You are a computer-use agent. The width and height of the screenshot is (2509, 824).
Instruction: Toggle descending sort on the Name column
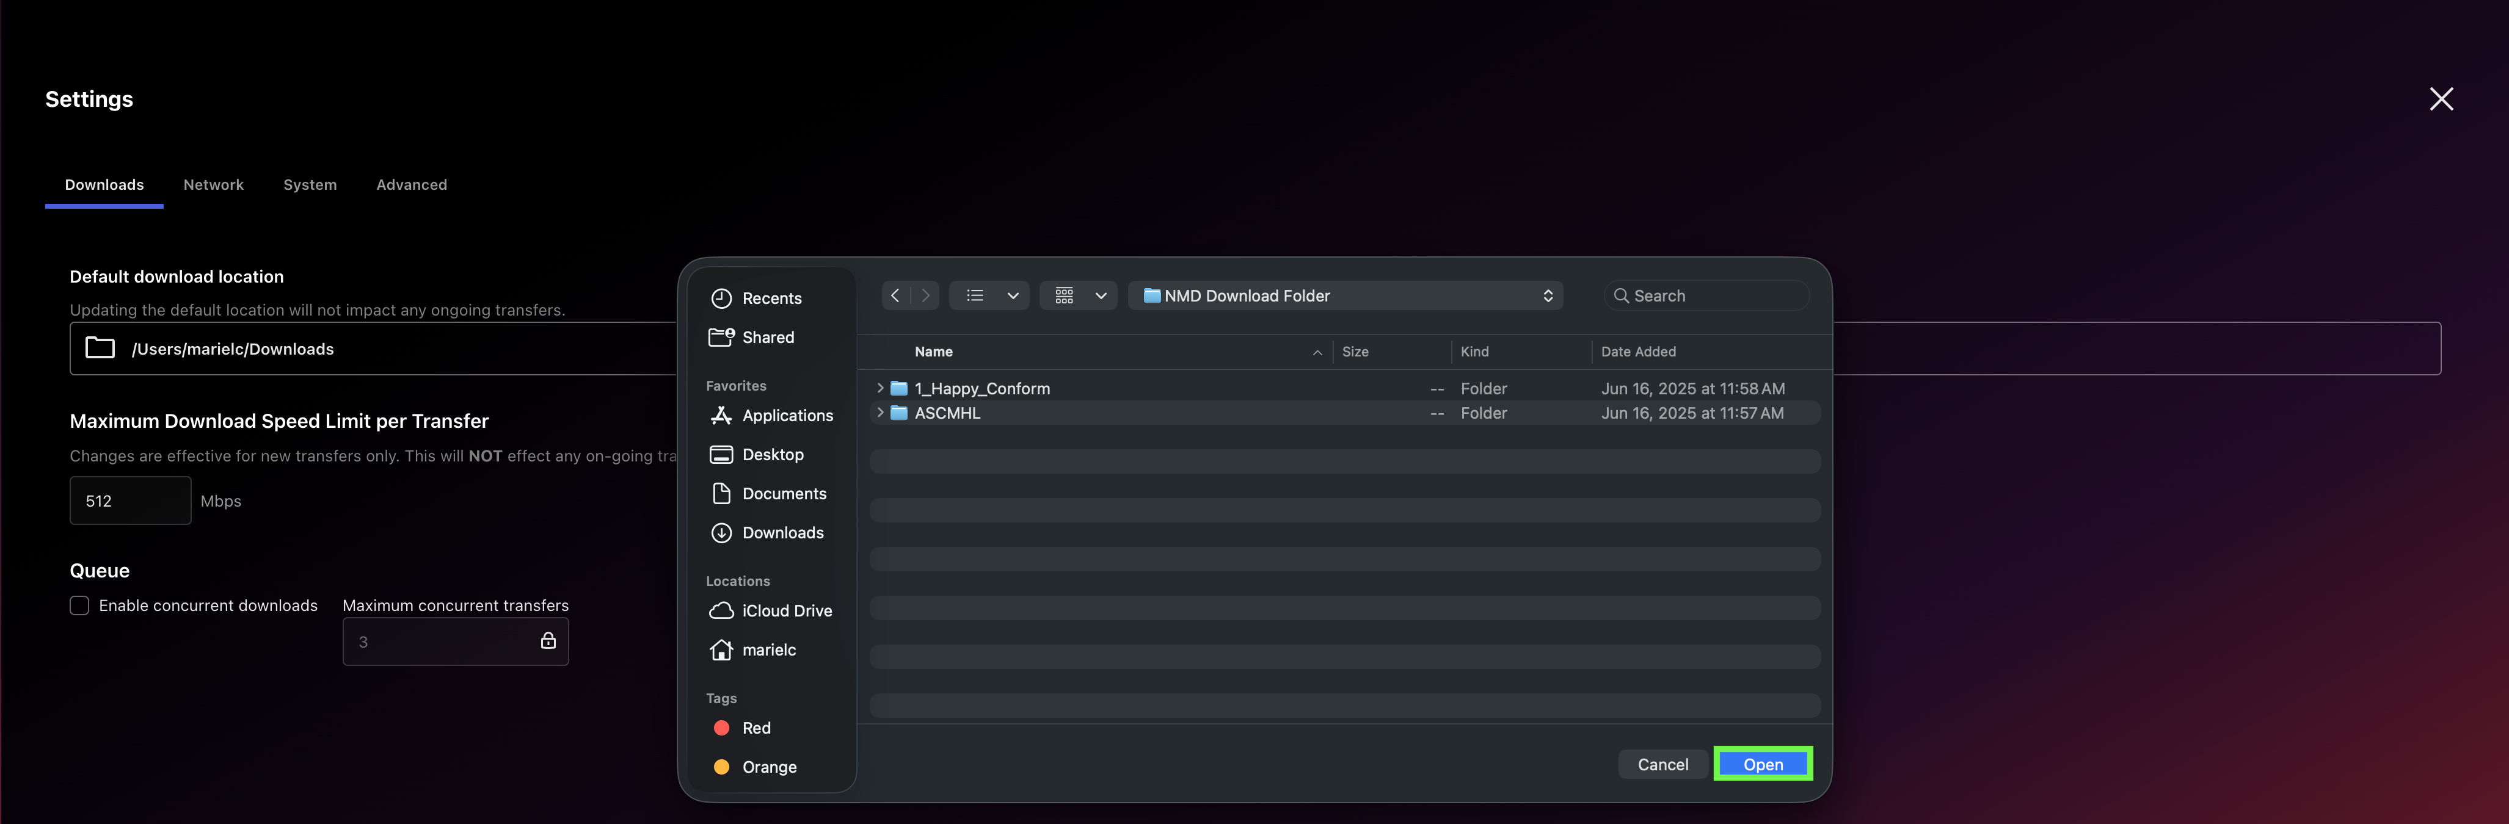pos(1318,352)
